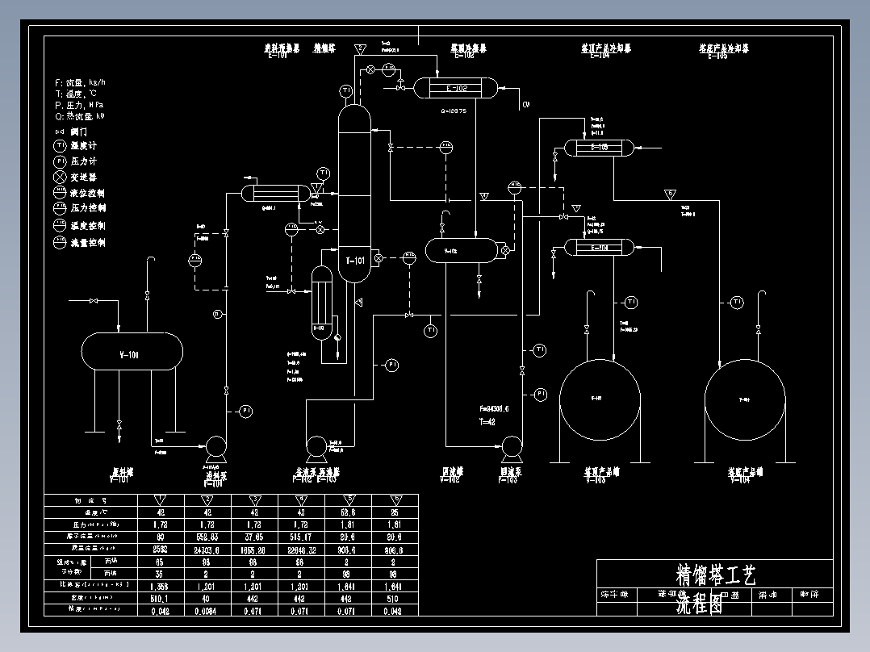Select the PIC controller left of condenser E-102

click(389, 69)
